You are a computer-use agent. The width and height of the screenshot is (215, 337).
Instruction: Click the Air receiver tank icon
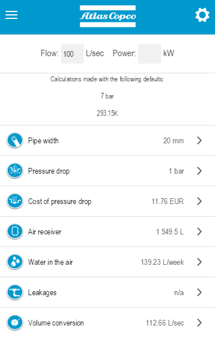[15, 232]
